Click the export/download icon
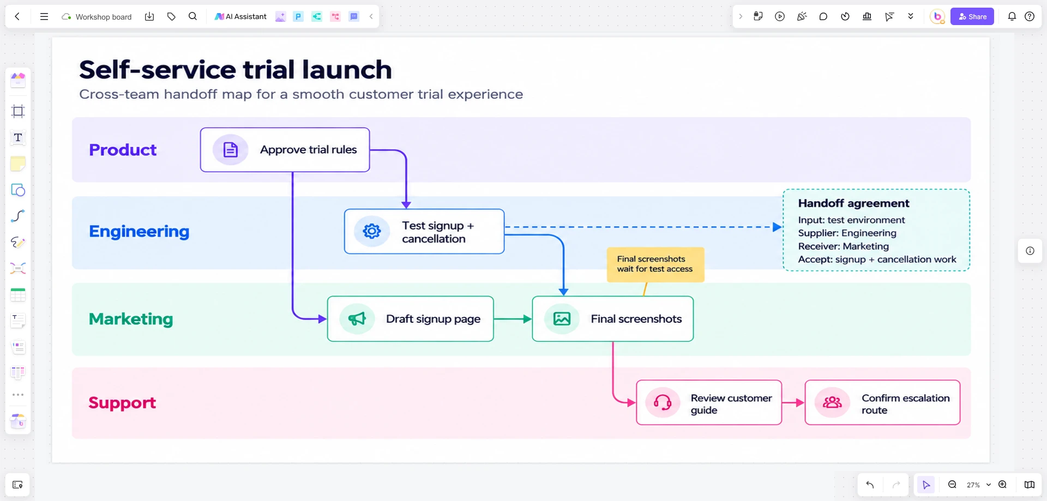 click(149, 16)
